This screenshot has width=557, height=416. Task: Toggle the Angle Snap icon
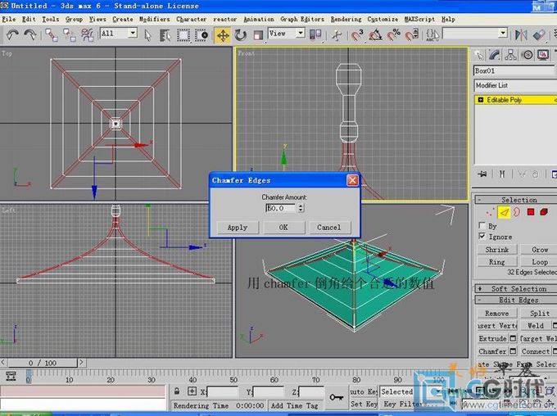tap(375, 35)
